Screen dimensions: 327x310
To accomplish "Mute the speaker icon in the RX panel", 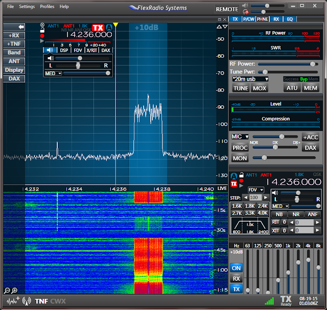I will click(275, 193).
